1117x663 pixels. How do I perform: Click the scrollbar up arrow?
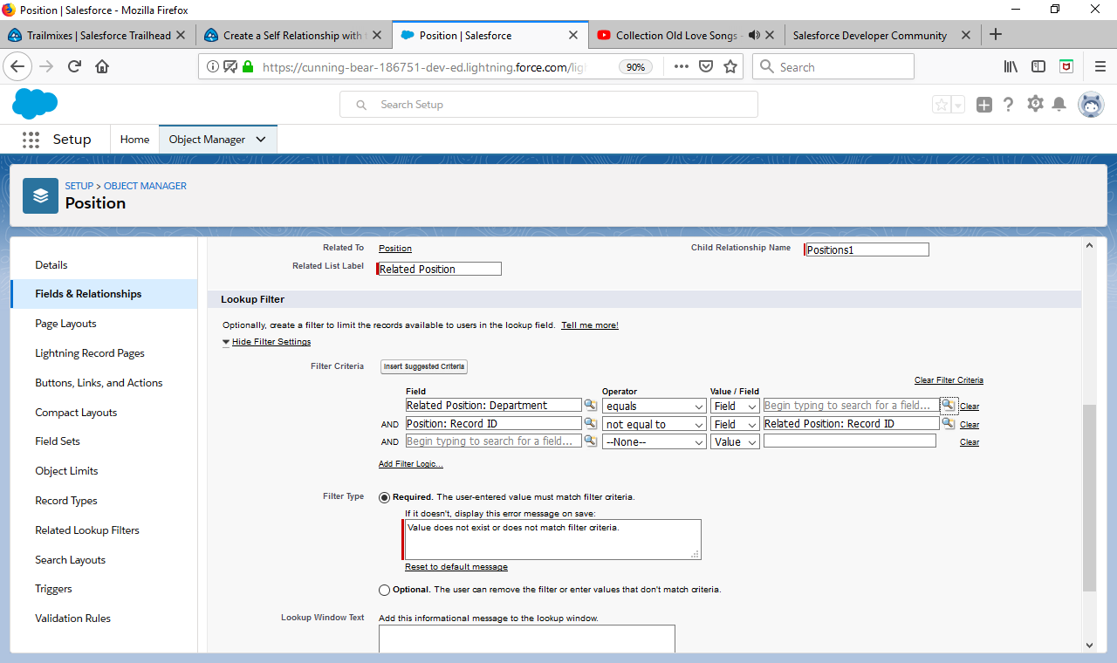coord(1088,245)
